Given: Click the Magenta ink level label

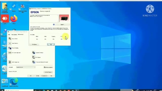Looking at the screenshot, I should [x=53, y=36].
